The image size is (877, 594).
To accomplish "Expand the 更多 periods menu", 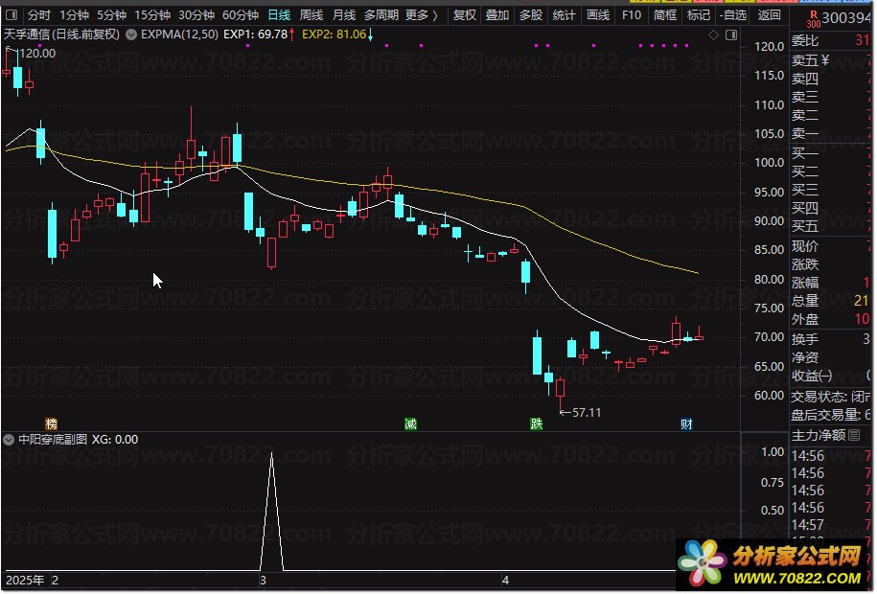I will pyautogui.click(x=422, y=15).
